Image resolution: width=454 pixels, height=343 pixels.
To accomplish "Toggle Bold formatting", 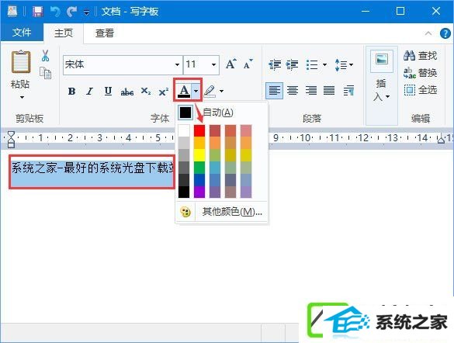I will 72,91.
